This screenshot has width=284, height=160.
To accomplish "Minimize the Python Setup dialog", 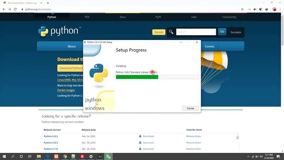I will coord(181,42).
